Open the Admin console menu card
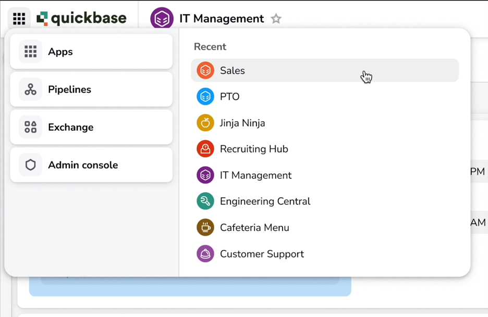488x317 pixels. click(x=91, y=164)
